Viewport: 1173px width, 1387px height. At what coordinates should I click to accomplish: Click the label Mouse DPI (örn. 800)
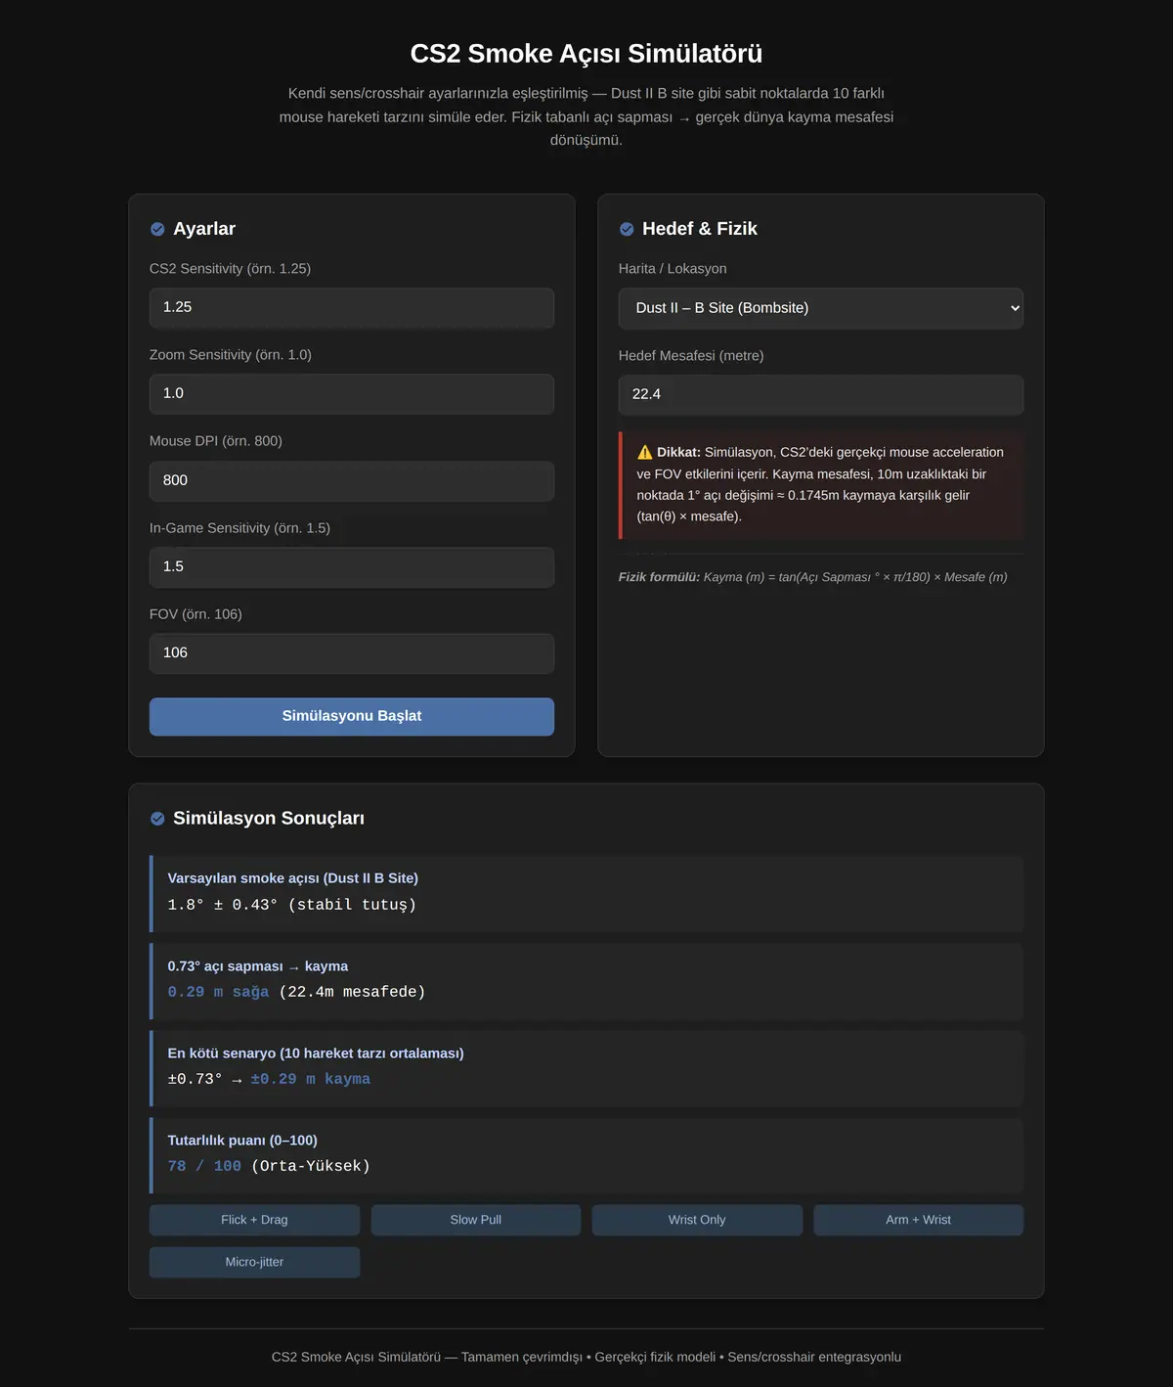pyautogui.click(x=216, y=441)
